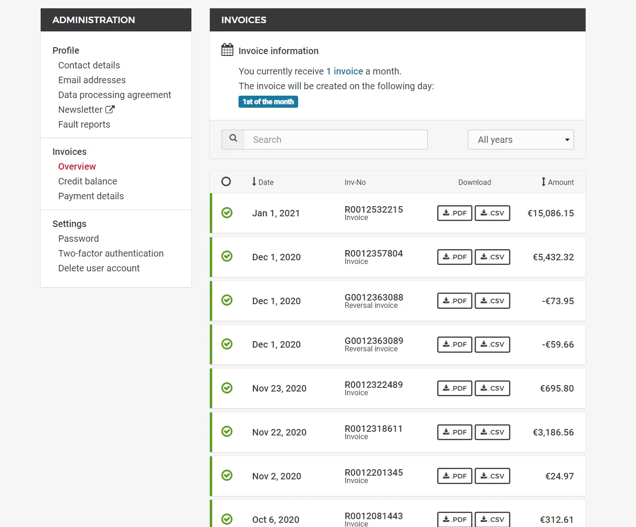Viewport: 636px width, 527px height.
Task: Toggle selection of Nov 22, 2020 invoice
Action: point(227,431)
